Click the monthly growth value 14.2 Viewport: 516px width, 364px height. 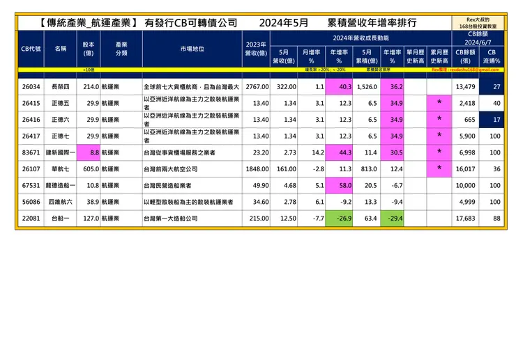[318, 152]
